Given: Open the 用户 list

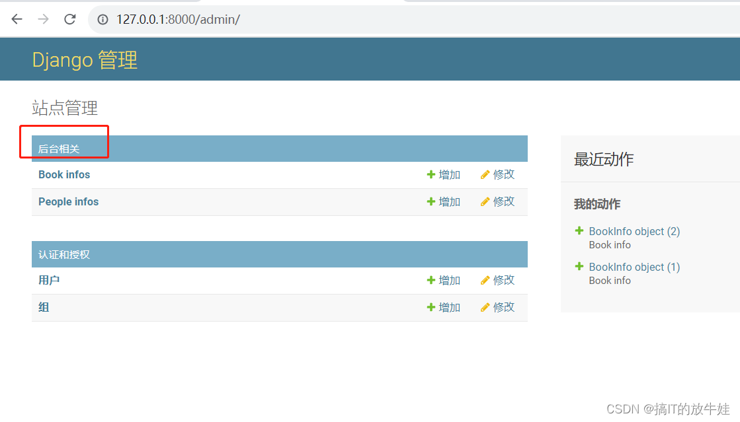Looking at the screenshot, I should click(x=49, y=280).
